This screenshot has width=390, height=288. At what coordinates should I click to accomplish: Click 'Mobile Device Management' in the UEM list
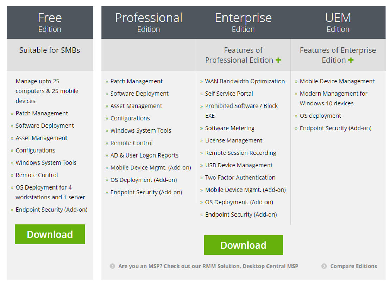[337, 81]
